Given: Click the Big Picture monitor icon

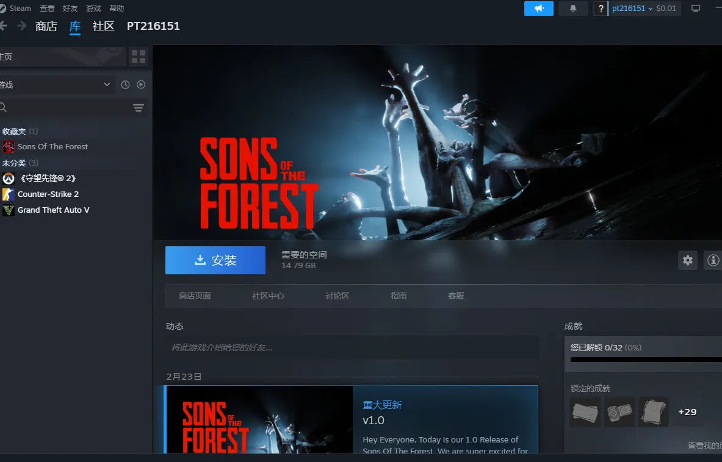Looking at the screenshot, I should (695, 9).
